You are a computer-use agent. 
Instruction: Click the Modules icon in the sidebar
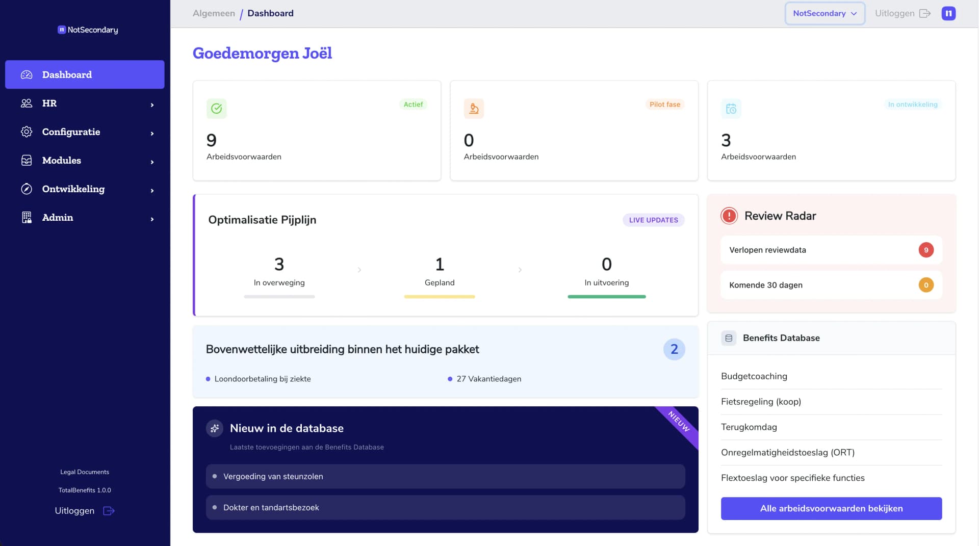click(x=26, y=160)
